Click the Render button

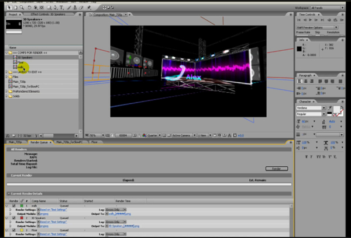(277, 169)
